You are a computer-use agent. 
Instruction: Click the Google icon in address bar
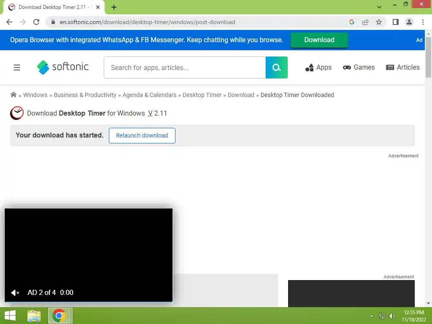coord(351,22)
